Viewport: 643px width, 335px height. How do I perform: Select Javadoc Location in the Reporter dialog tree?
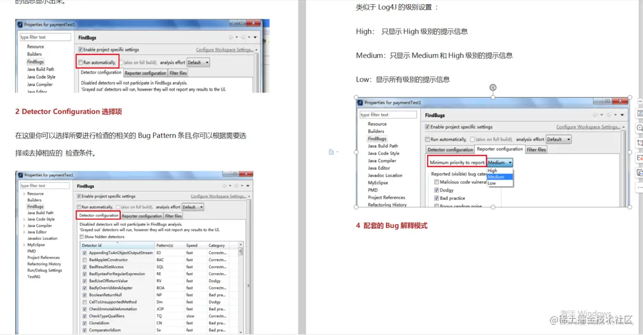tap(385, 175)
